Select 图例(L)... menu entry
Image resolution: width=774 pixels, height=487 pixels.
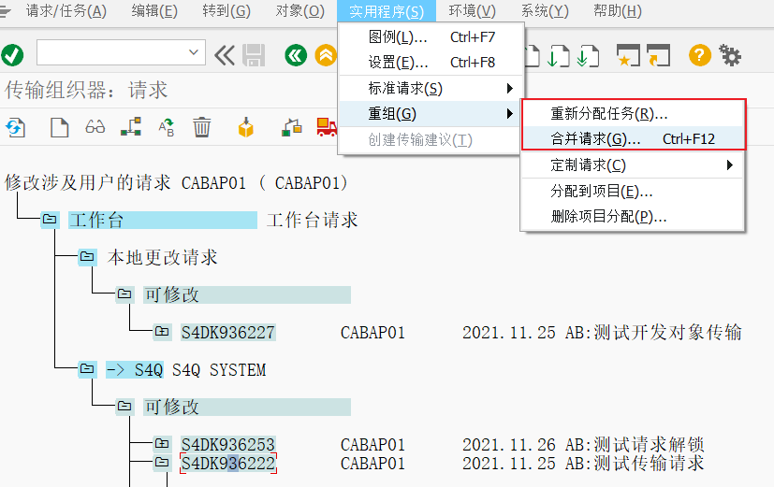[x=431, y=37]
